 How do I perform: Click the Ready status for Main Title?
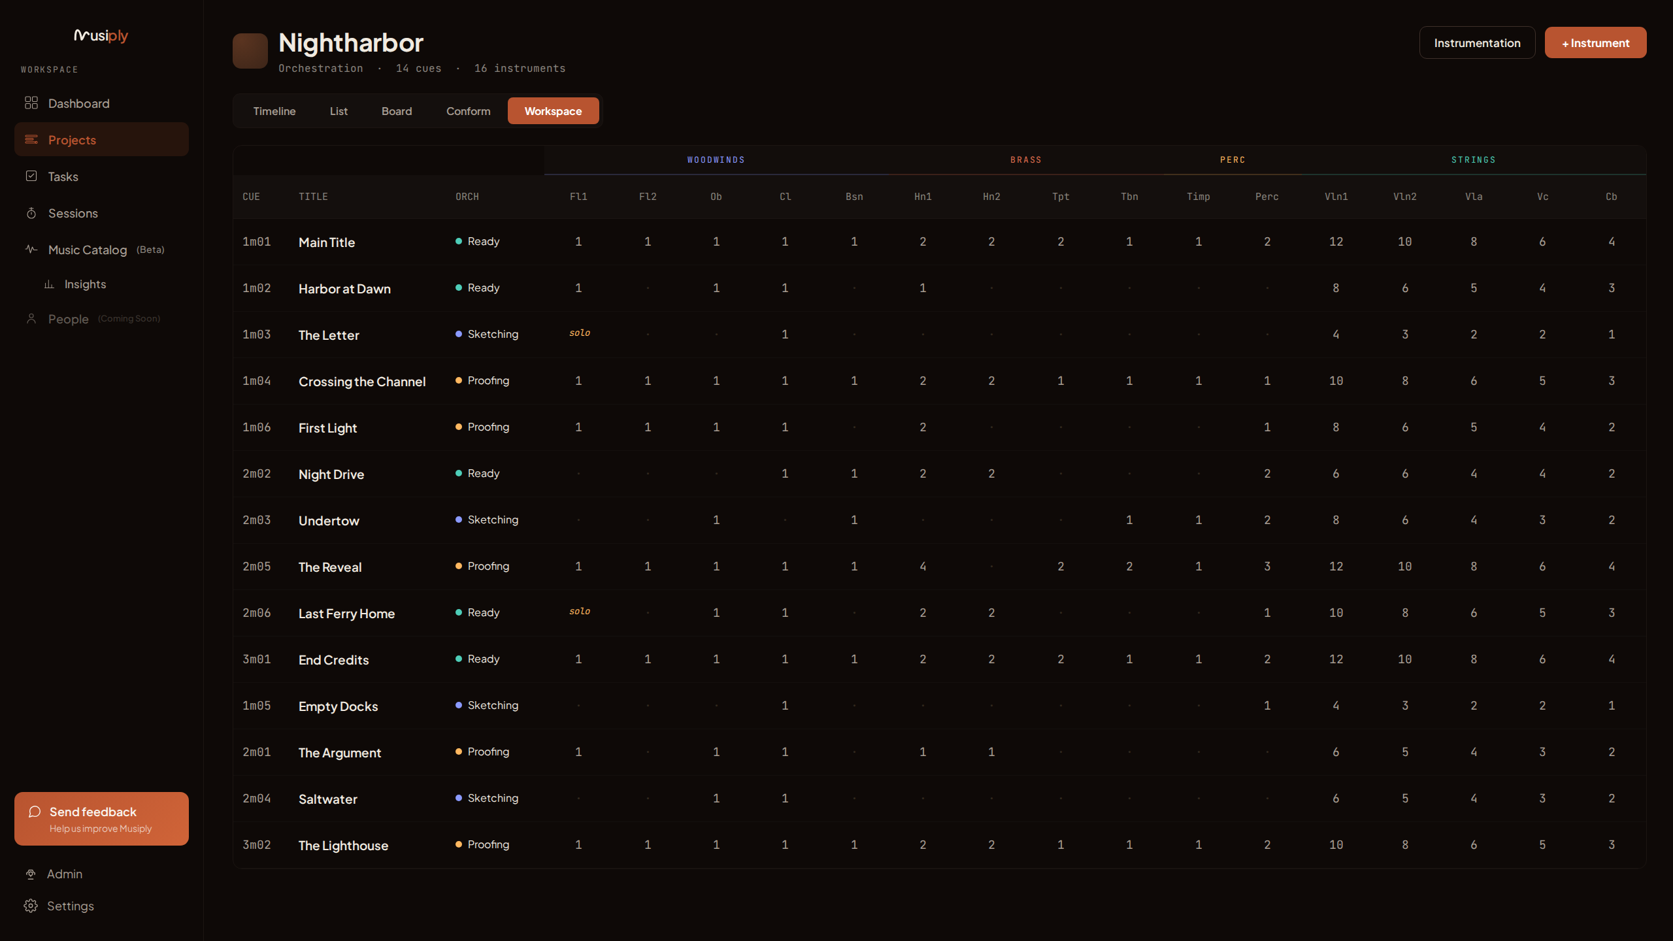tap(478, 241)
